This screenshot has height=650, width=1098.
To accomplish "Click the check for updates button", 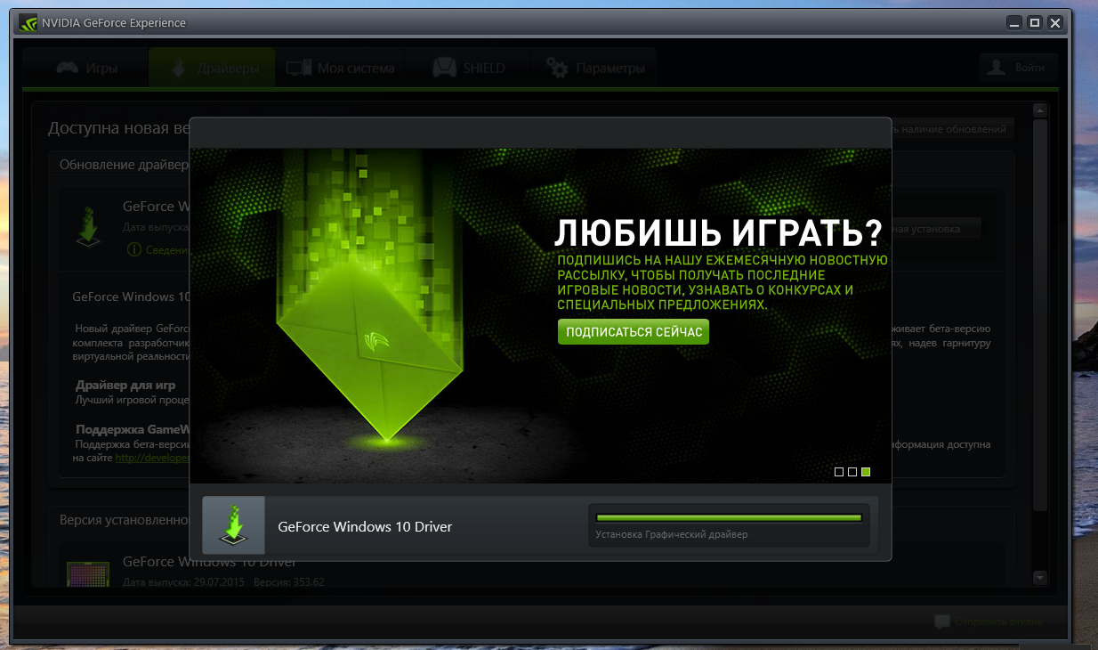I will (x=952, y=130).
